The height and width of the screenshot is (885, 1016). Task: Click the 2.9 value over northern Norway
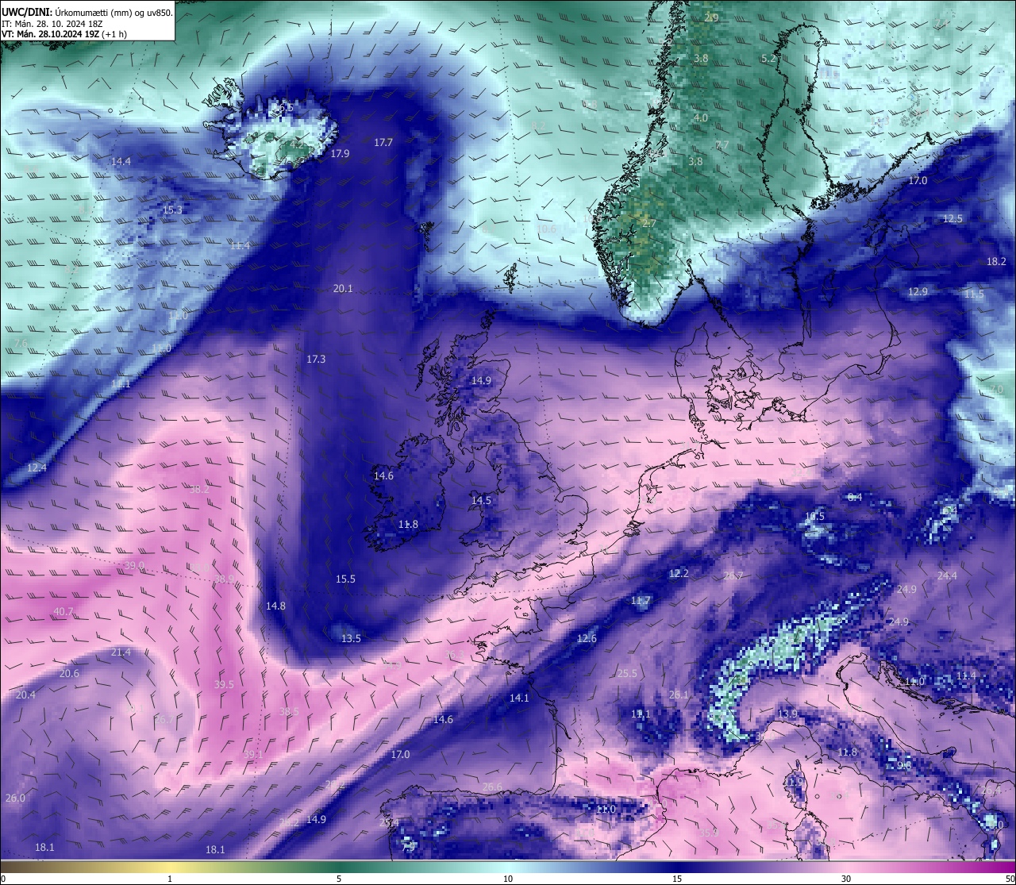711,17
